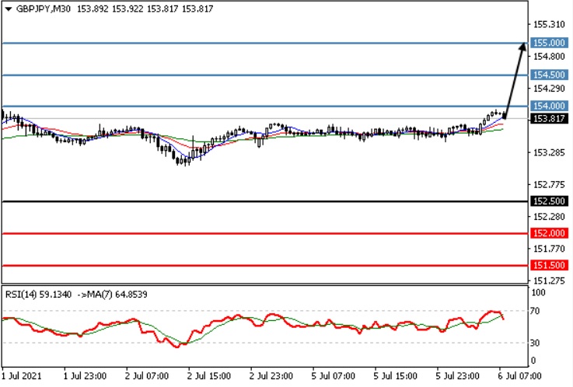This screenshot has width=573, height=387.
Task: Select the 5 Jul 15:00 time label
Action: point(396,375)
